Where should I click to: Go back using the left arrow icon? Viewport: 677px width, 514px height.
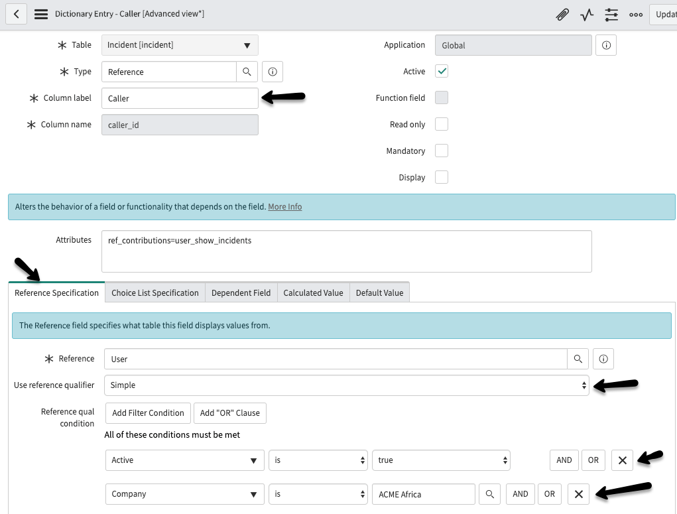[16, 14]
